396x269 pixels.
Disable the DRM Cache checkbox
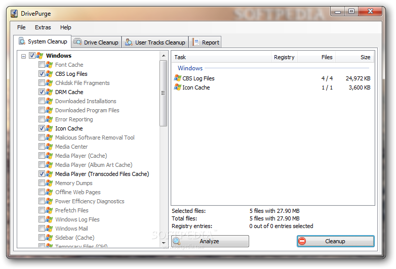[42, 92]
